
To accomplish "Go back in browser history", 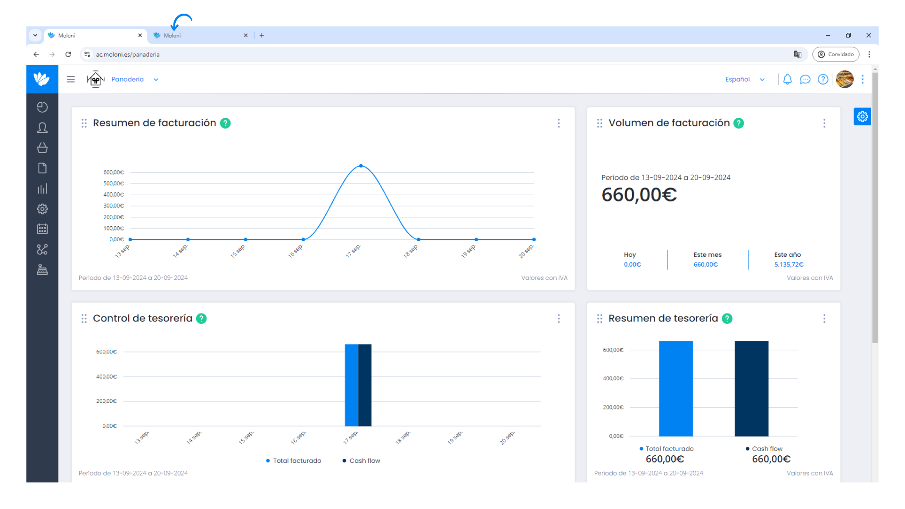I will [36, 54].
